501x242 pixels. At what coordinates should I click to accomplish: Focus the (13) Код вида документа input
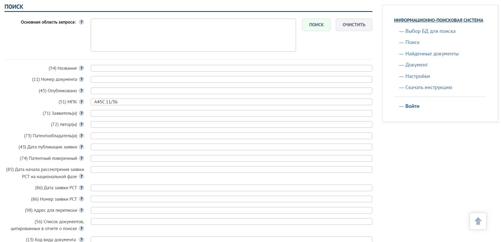coord(231,240)
